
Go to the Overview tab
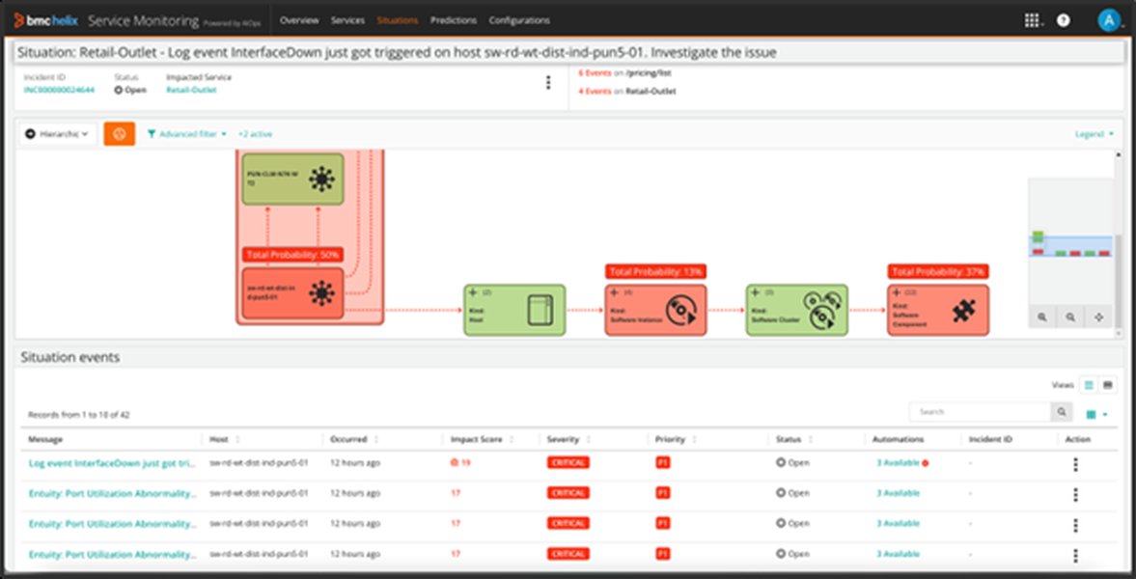[x=299, y=20]
